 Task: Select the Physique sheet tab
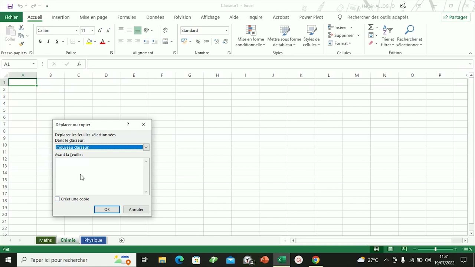pyautogui.click(x=93, y=240)
